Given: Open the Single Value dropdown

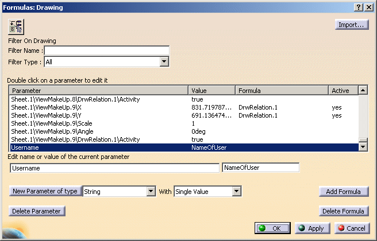Looking at the screenshot, I should pos(226,192).
